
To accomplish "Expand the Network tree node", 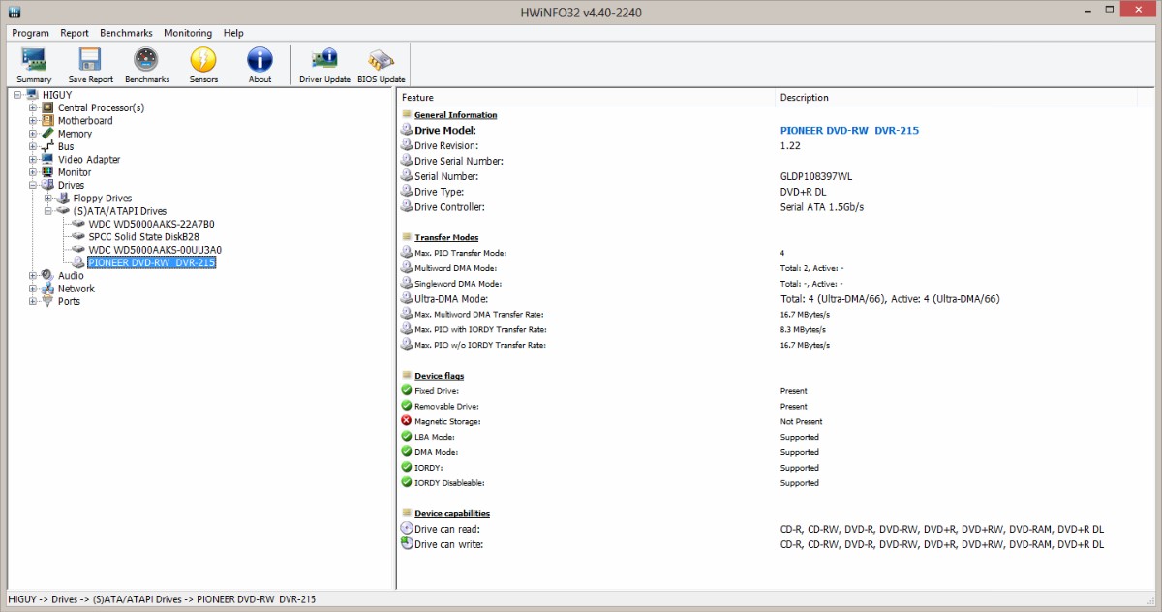I will [33, 288].
